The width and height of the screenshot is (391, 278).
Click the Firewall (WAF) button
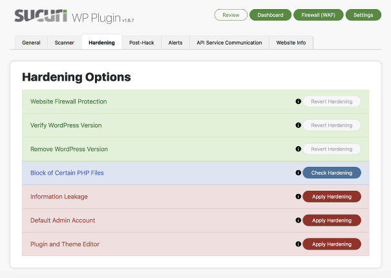pos(318,15)
